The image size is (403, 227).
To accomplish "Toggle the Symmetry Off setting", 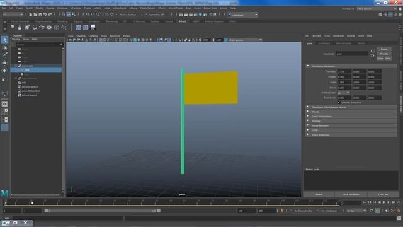I will tap(157, 15).
